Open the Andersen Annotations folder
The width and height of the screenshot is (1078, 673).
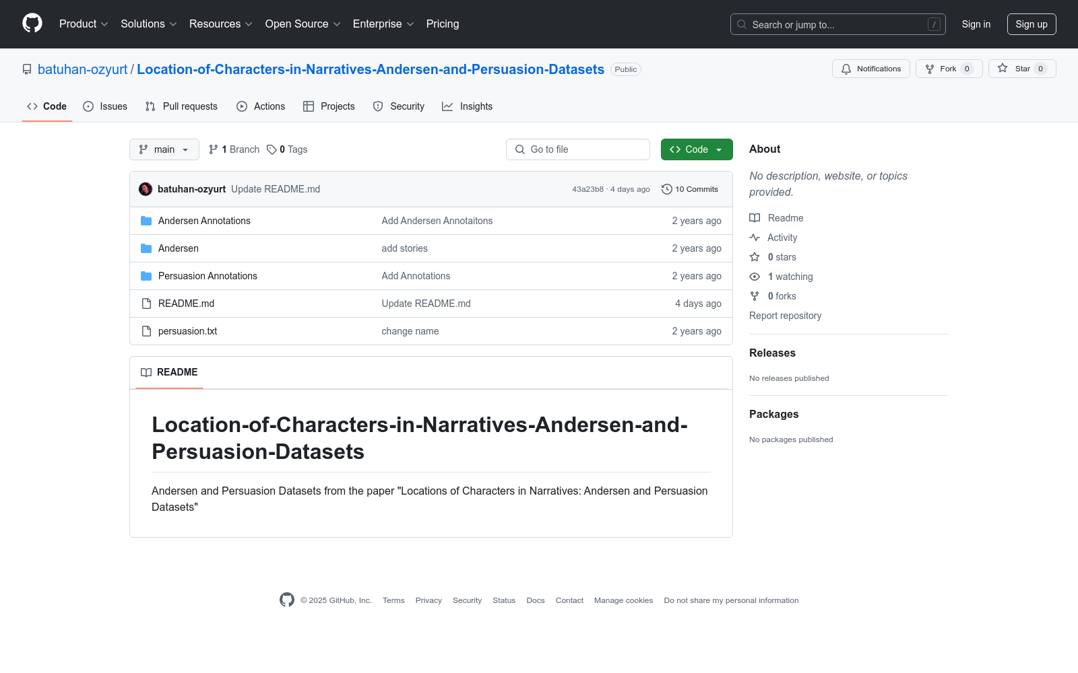(204, 221)
